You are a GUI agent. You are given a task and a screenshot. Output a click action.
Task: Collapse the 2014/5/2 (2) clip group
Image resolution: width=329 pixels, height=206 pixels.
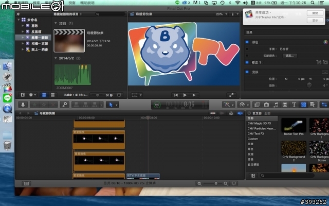56,58
